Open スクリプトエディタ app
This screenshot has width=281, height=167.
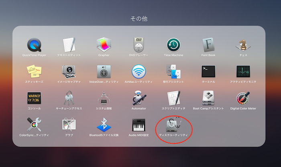[x=173, y=98]
